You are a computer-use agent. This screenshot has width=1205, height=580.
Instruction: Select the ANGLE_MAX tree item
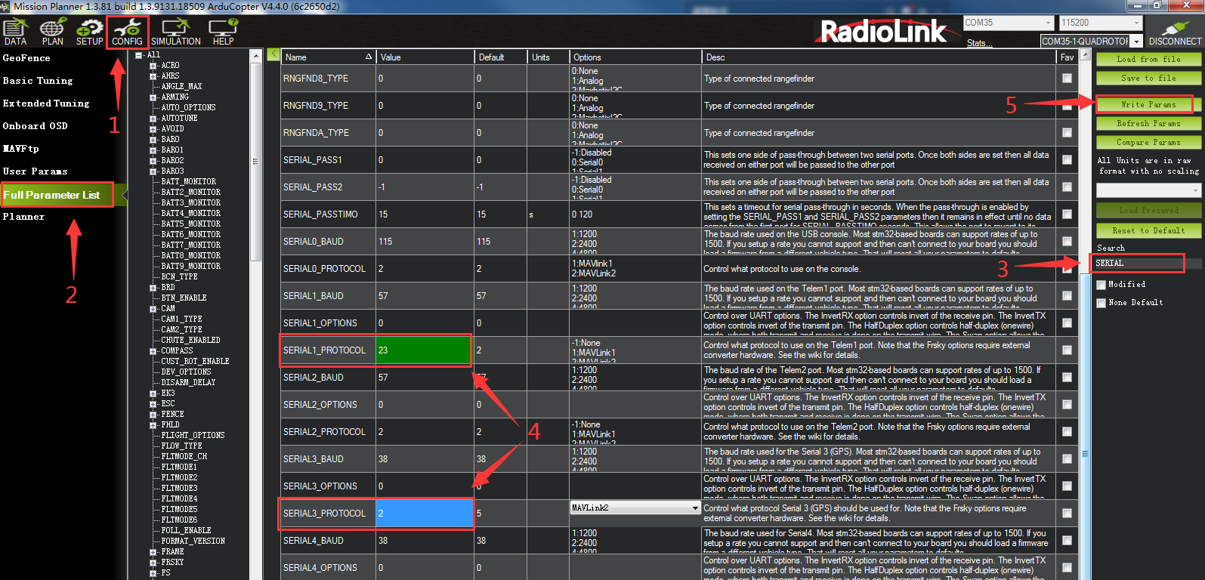pyautogui.click(x=181, y=87)
